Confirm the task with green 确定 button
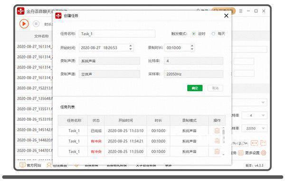Image resolution: width=285 pixels, height=181 pixels. (195, 88)
